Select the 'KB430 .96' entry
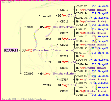The height and width of the screenshot is (101, 111). (81, 60)
